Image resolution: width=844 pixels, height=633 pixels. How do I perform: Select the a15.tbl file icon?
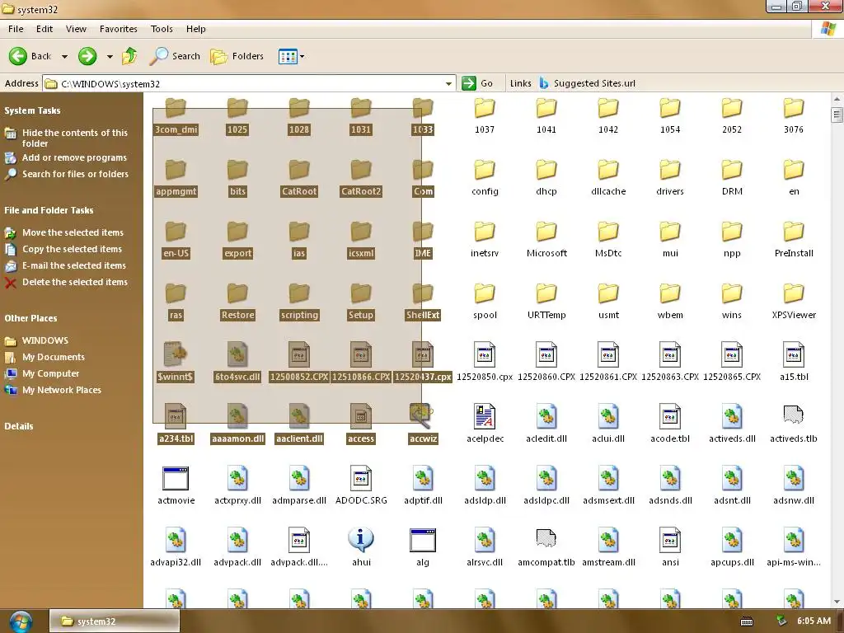pyautogui.click(x=794, y=354)
